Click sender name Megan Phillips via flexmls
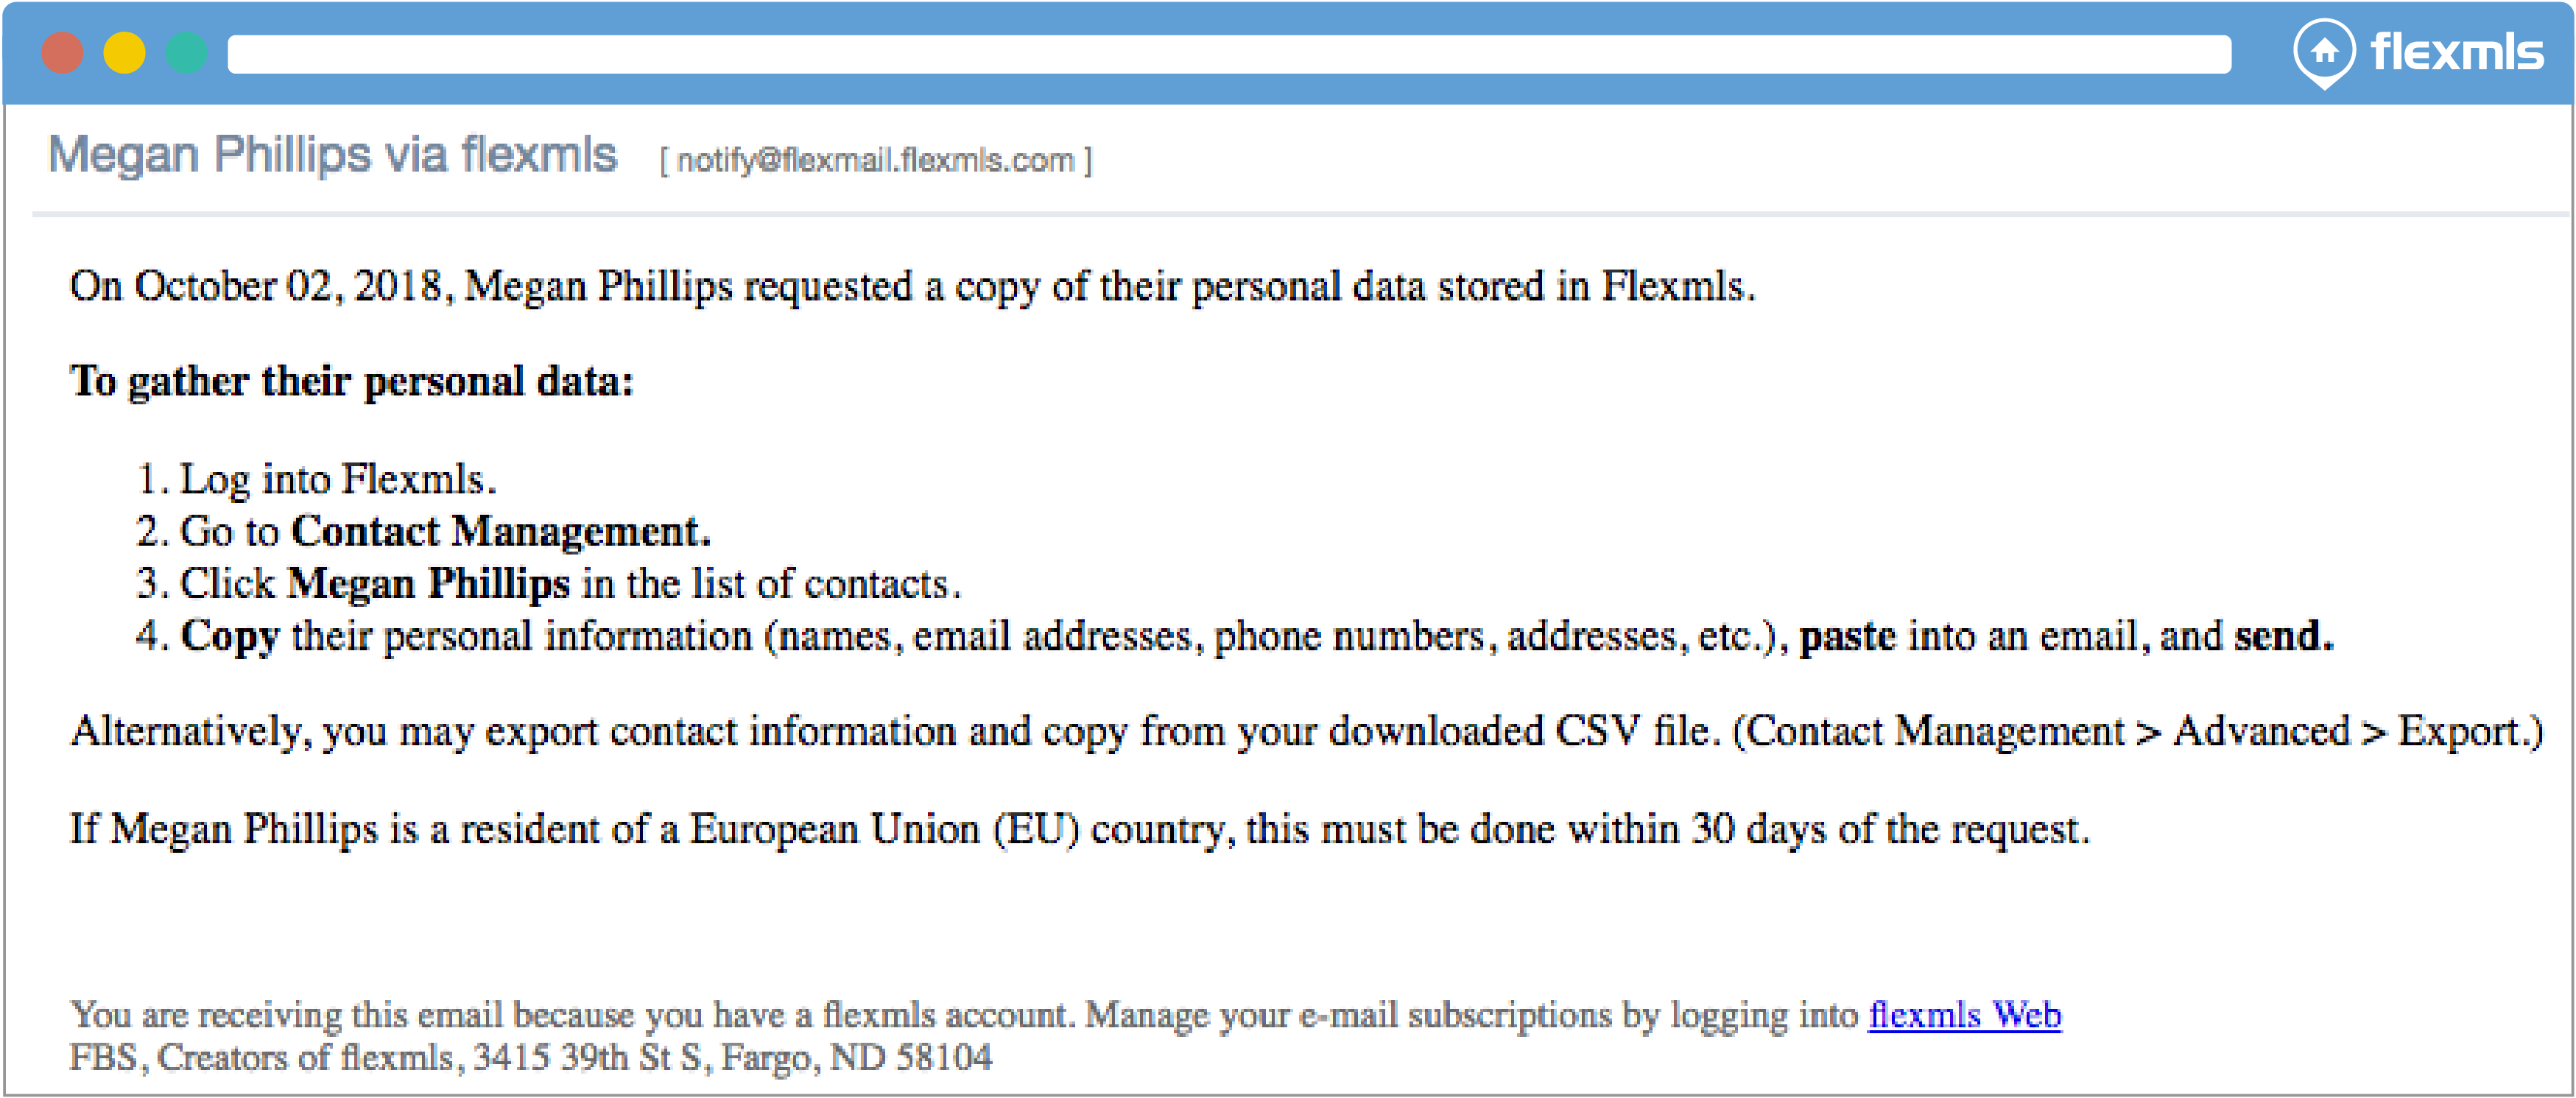Screen dimensions: 2576x1098 point(333,155)
